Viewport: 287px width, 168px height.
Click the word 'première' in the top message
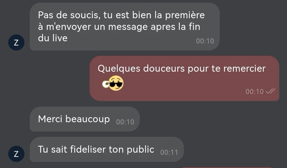[185, 15]
